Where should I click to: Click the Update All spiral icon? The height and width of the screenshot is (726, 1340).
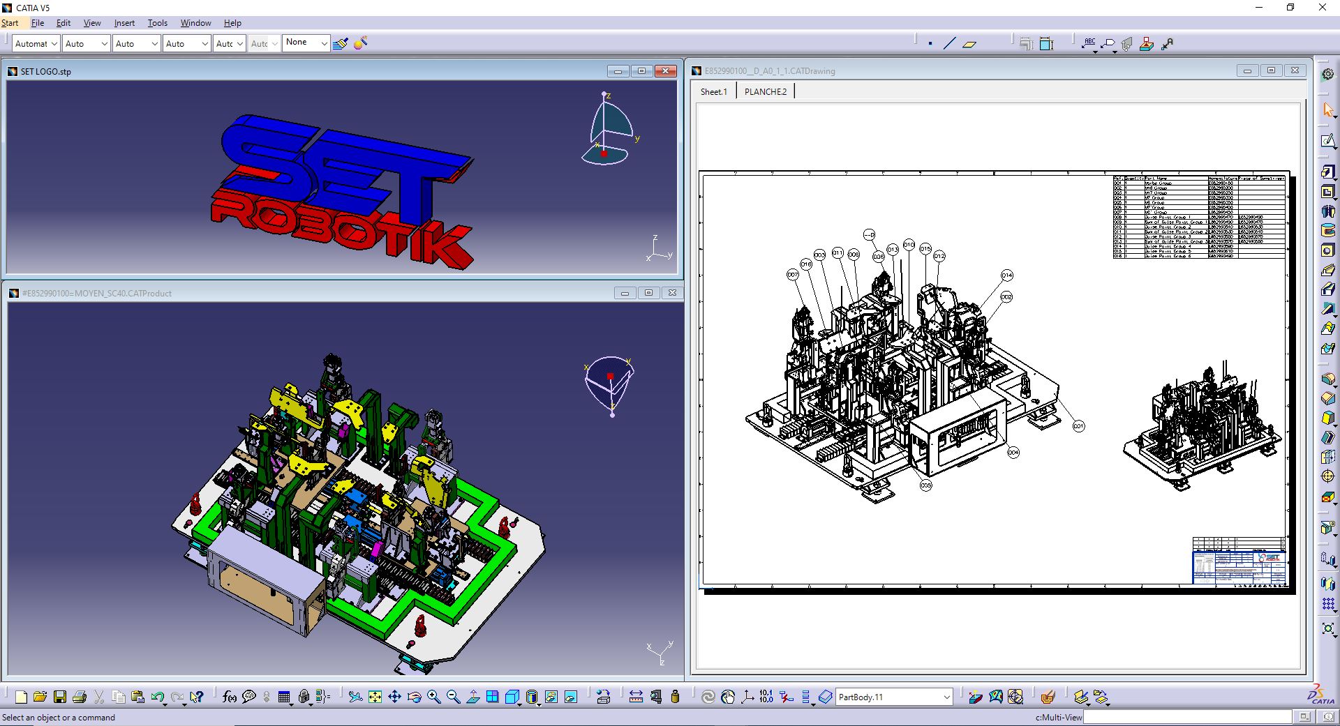pyautogui.click(x=708, y=697)
